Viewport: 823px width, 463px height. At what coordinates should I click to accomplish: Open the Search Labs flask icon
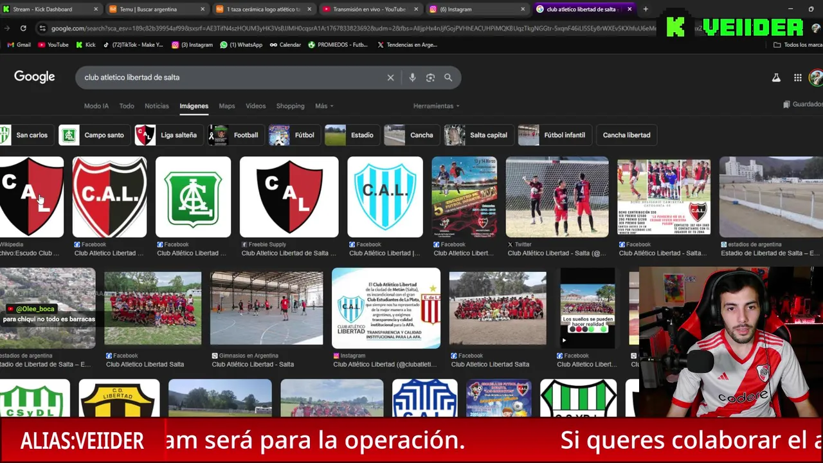click(x=776, y=77)
